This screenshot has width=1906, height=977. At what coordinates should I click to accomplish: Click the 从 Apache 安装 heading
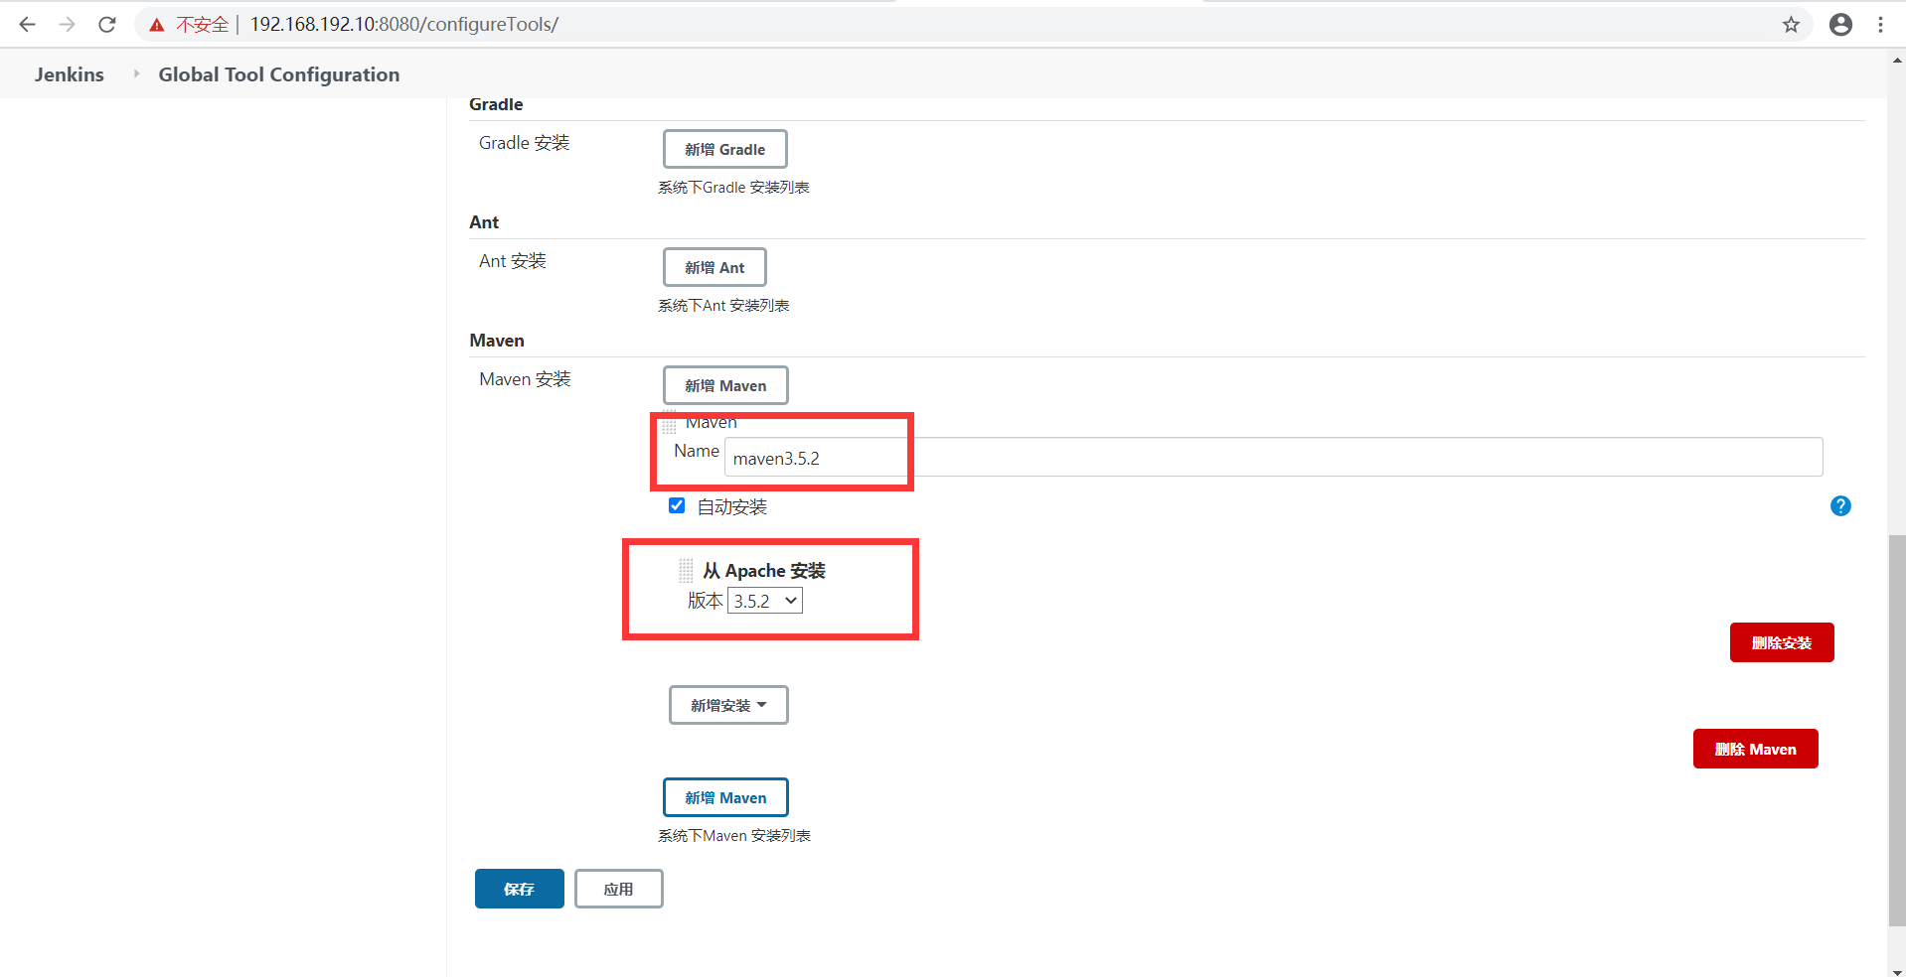(764, 571)
